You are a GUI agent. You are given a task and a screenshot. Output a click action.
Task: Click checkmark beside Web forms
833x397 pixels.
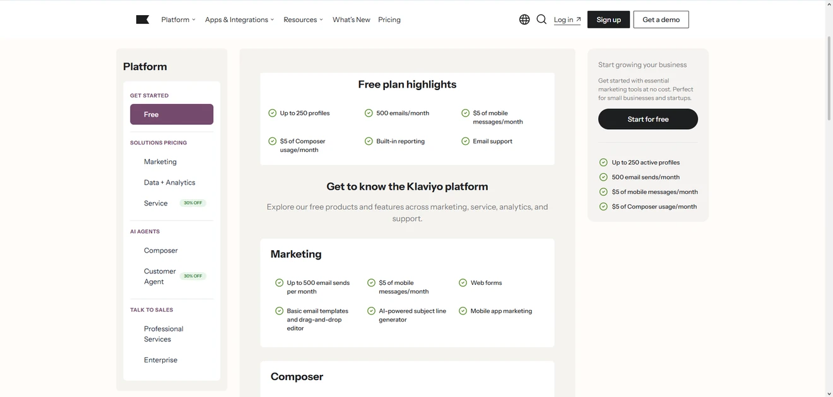[x=463, y=283]
